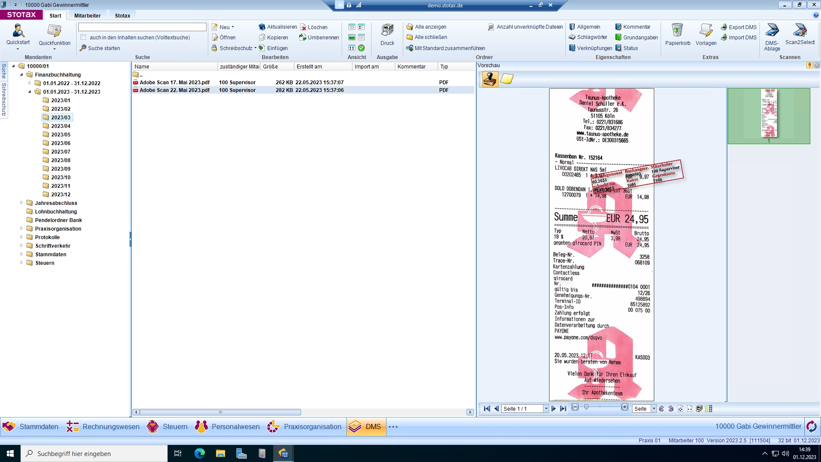Viewport: 821px width, 462px height.
Task: Switch to plain list view icon
Action: (x=352, y=27)
